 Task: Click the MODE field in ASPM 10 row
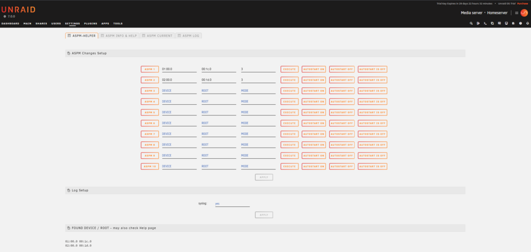(x=258, y=167)
